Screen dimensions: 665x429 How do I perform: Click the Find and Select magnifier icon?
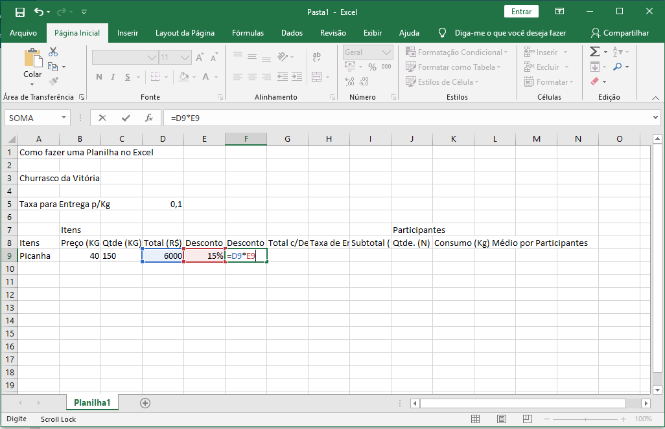click(617, 67)
